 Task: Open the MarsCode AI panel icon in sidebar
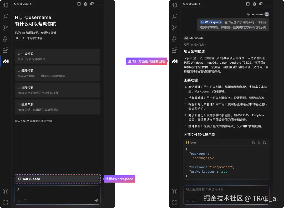(x=6, y=61)
